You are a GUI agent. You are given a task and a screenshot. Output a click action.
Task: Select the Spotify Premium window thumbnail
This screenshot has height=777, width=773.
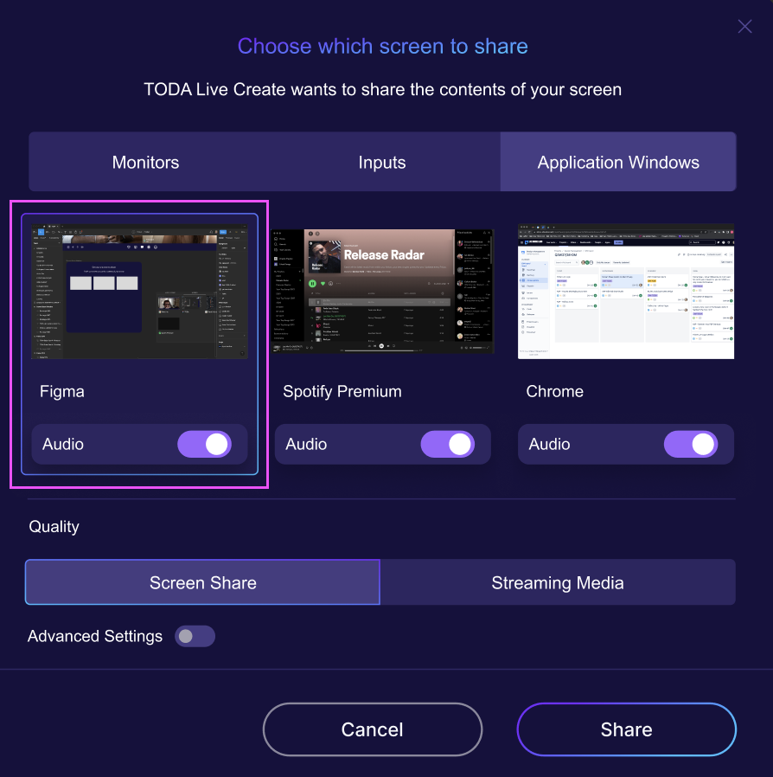click(x=382, y=292)
